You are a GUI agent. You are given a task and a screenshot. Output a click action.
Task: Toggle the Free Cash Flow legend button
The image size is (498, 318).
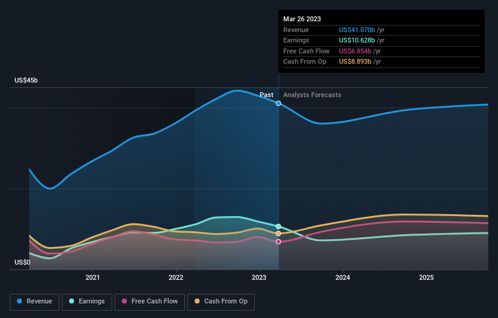coord(150,302)
